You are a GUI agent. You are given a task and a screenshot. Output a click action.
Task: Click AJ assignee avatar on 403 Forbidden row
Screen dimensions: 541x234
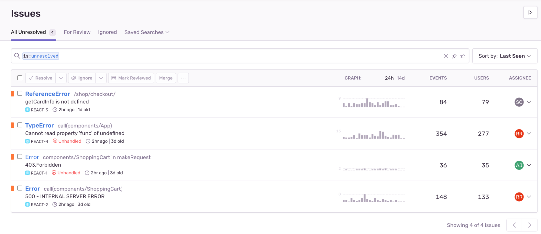pyautogui.click(x=519, y=165)
